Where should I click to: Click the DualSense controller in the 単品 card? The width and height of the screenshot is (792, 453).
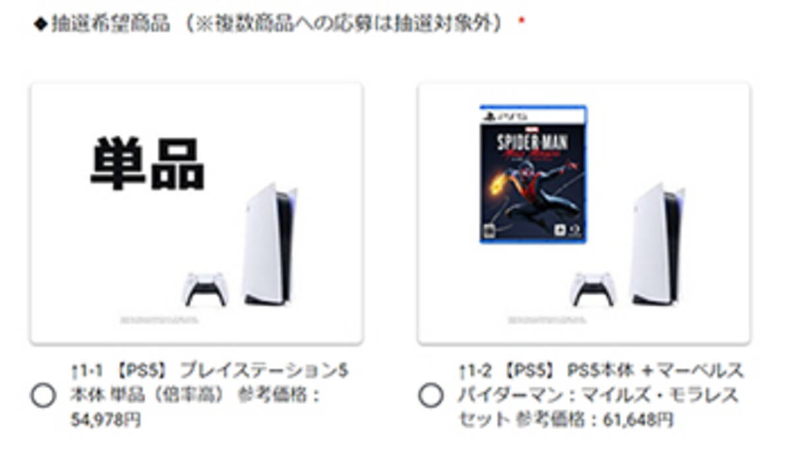coord(205,289)
